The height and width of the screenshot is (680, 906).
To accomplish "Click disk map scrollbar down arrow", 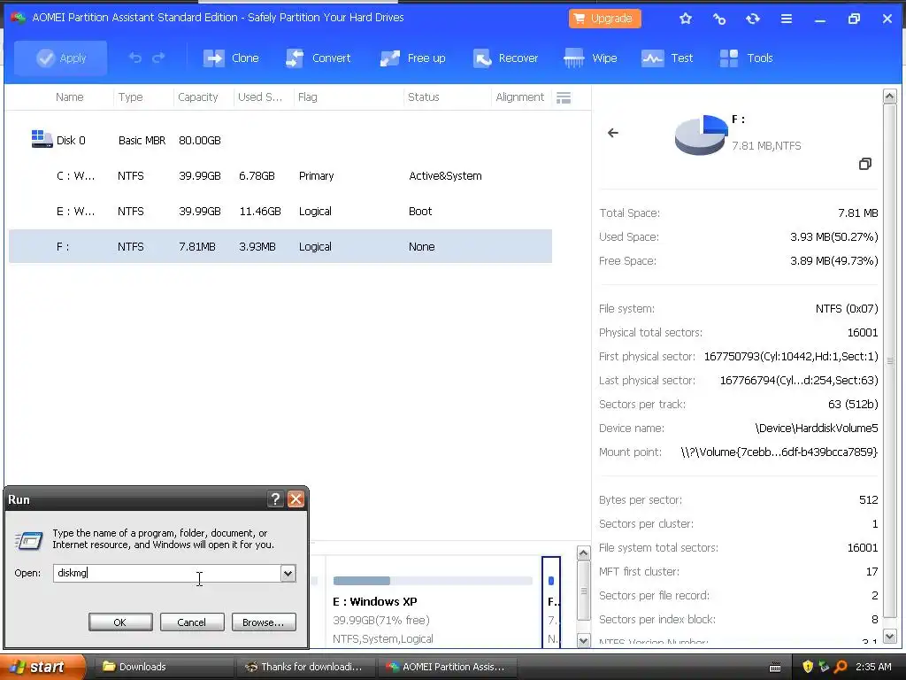I will [584, 641].
